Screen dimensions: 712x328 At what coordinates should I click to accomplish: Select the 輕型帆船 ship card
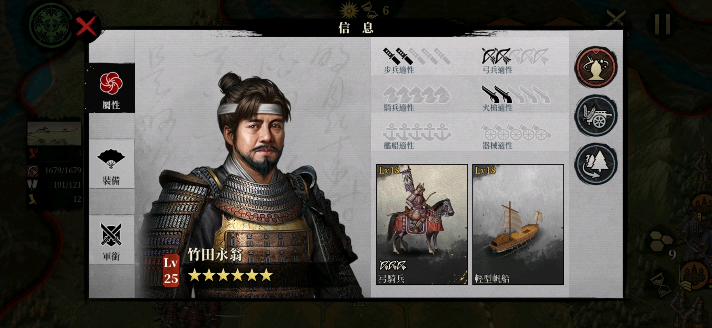pyautogui.click(x=518, y=224)
